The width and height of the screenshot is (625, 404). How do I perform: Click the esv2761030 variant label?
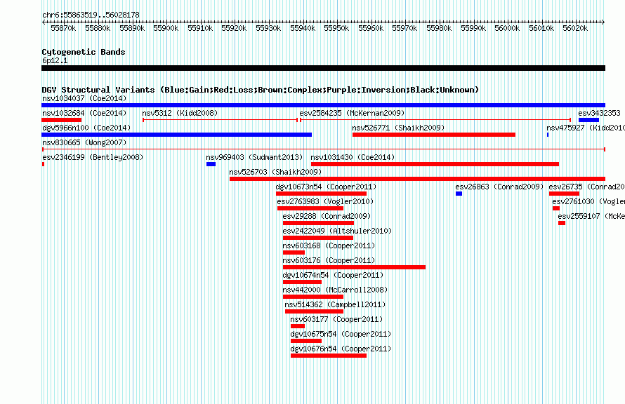coord(588,201)
